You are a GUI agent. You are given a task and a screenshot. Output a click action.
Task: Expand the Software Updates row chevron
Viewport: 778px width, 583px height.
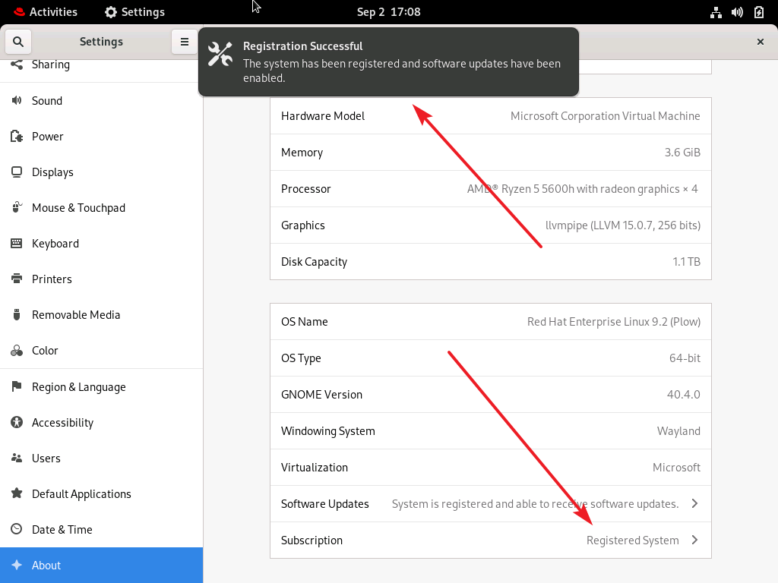tap(694, 504)
